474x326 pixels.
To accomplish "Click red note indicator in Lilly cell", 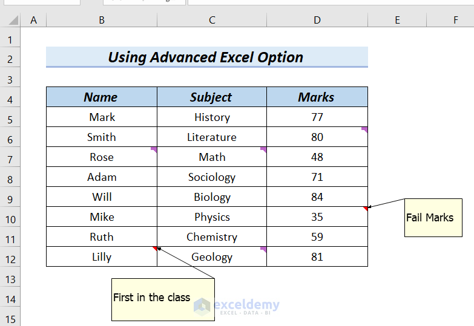I will tap(155, 248).
